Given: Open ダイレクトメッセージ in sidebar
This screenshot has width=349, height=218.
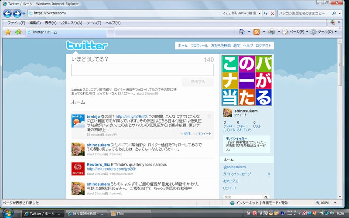Looking at the screenshot, I should point(237,174).
